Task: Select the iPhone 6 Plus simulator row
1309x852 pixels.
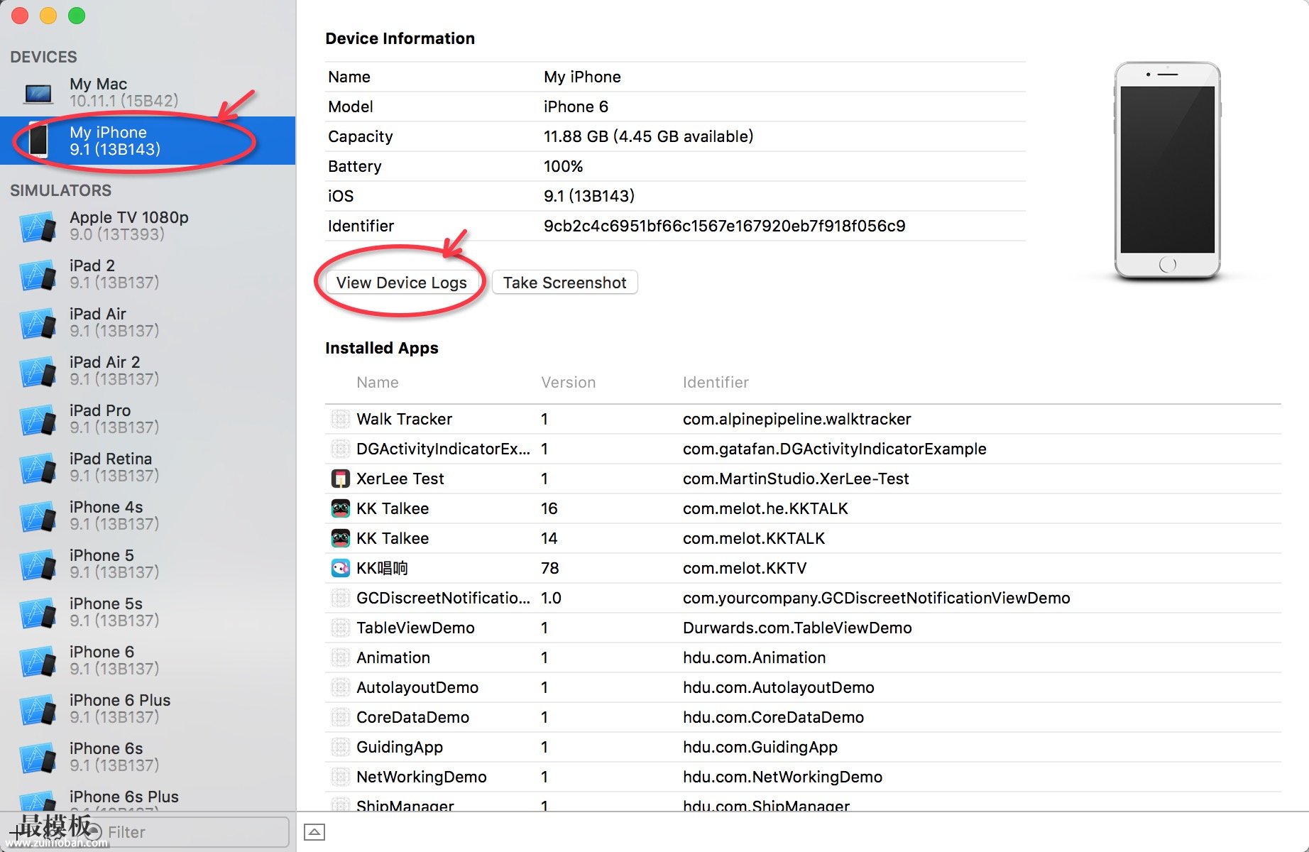Action: pyautogui.click(x=148, y=709)
